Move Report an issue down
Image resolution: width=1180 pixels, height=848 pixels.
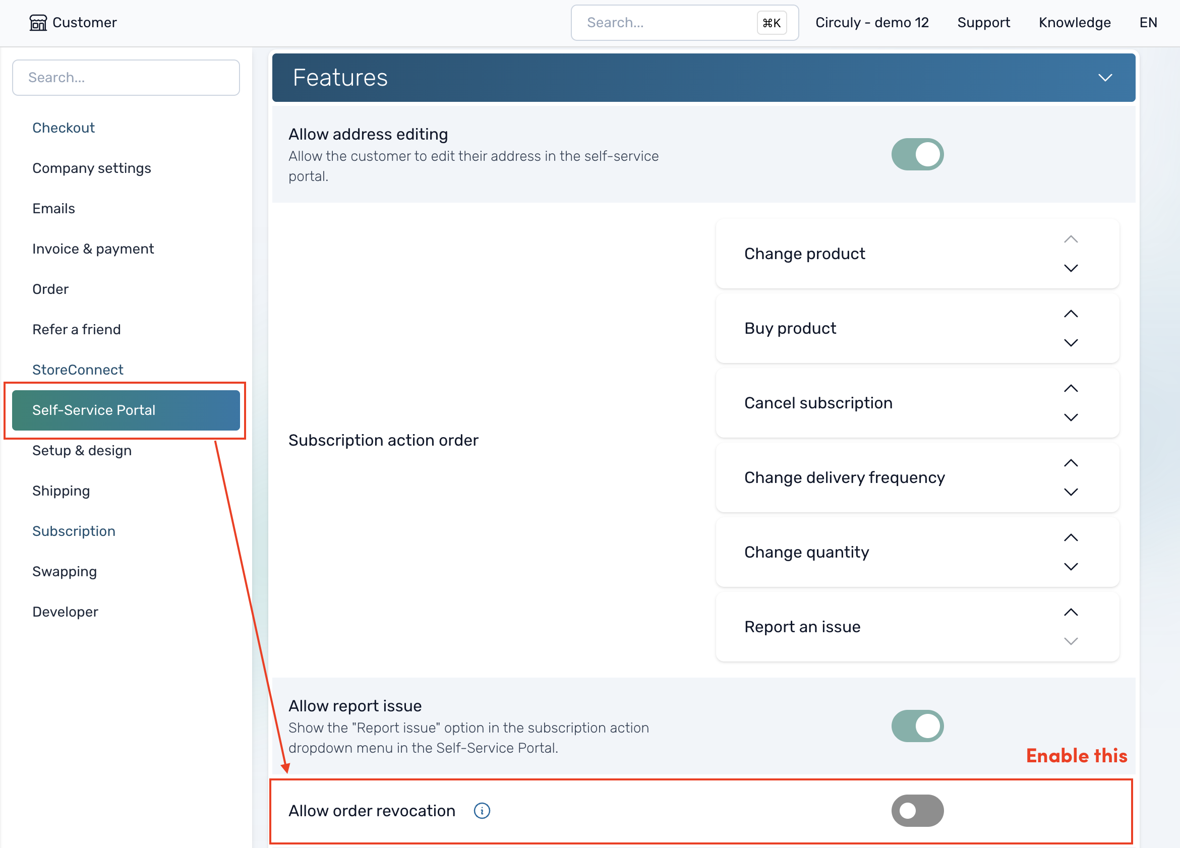1071,641
